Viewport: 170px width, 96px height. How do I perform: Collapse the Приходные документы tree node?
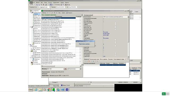point(31,13)
